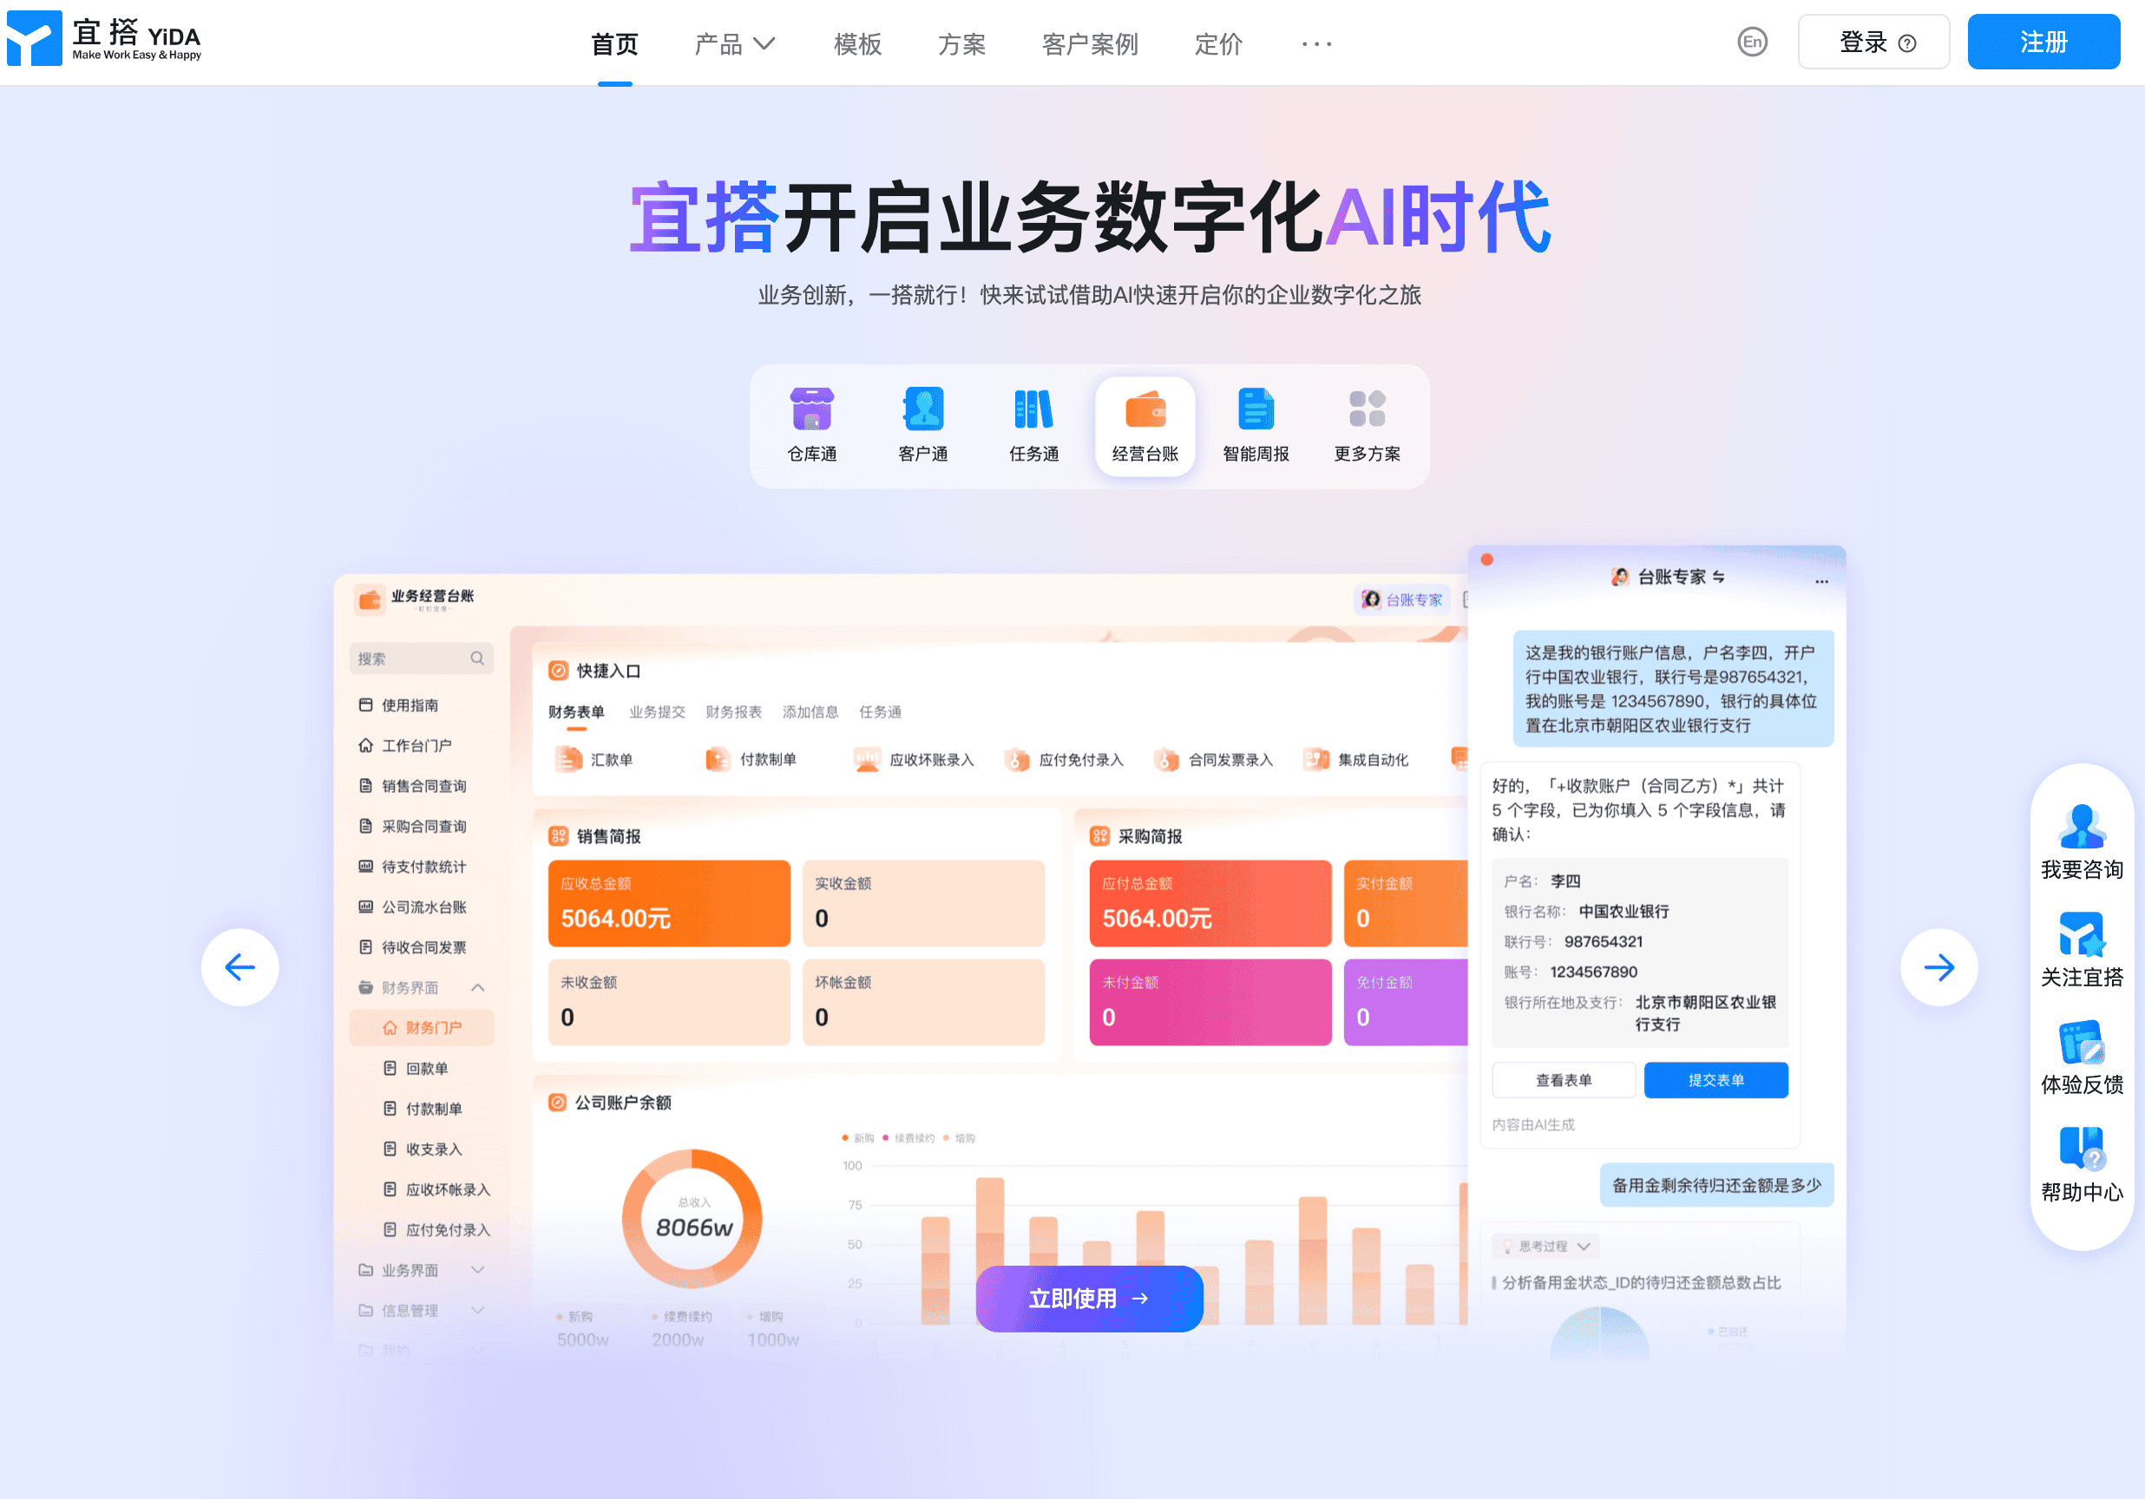Click 提交表单 button in chat

1715,1080
